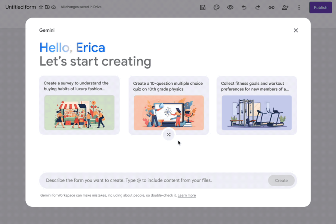Click the form description input field
336x224 pixels.
coord(149,180)
